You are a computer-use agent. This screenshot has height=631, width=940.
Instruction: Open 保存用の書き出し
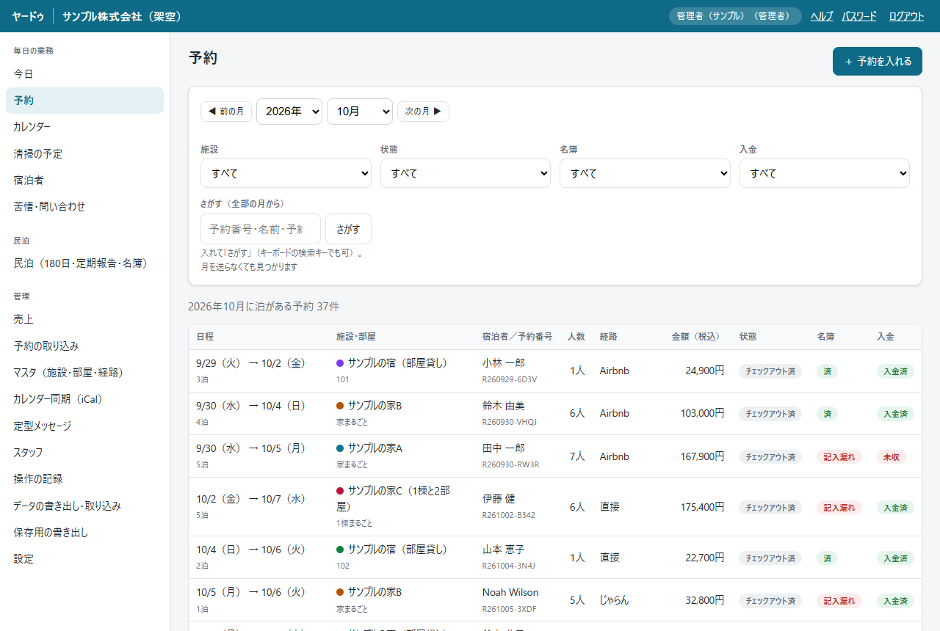point(84,532)
